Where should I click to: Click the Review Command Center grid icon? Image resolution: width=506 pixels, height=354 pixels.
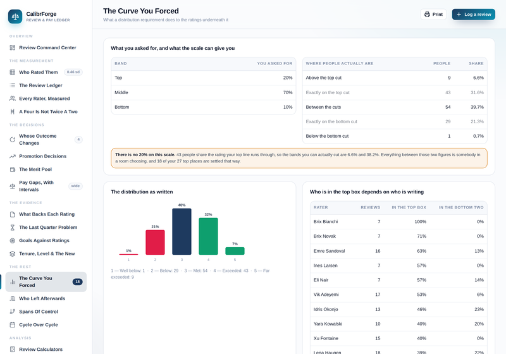pos(12,47)
